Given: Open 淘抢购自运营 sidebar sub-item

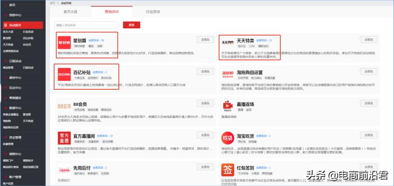Looking at the screenshot, I should click(11, 127).
